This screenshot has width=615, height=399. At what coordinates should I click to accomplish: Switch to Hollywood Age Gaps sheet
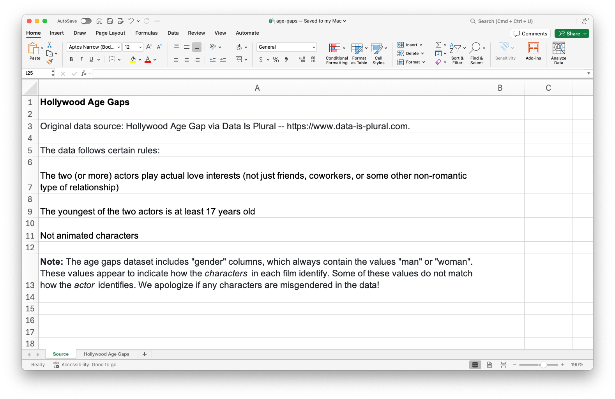click(x=106, y=354)
